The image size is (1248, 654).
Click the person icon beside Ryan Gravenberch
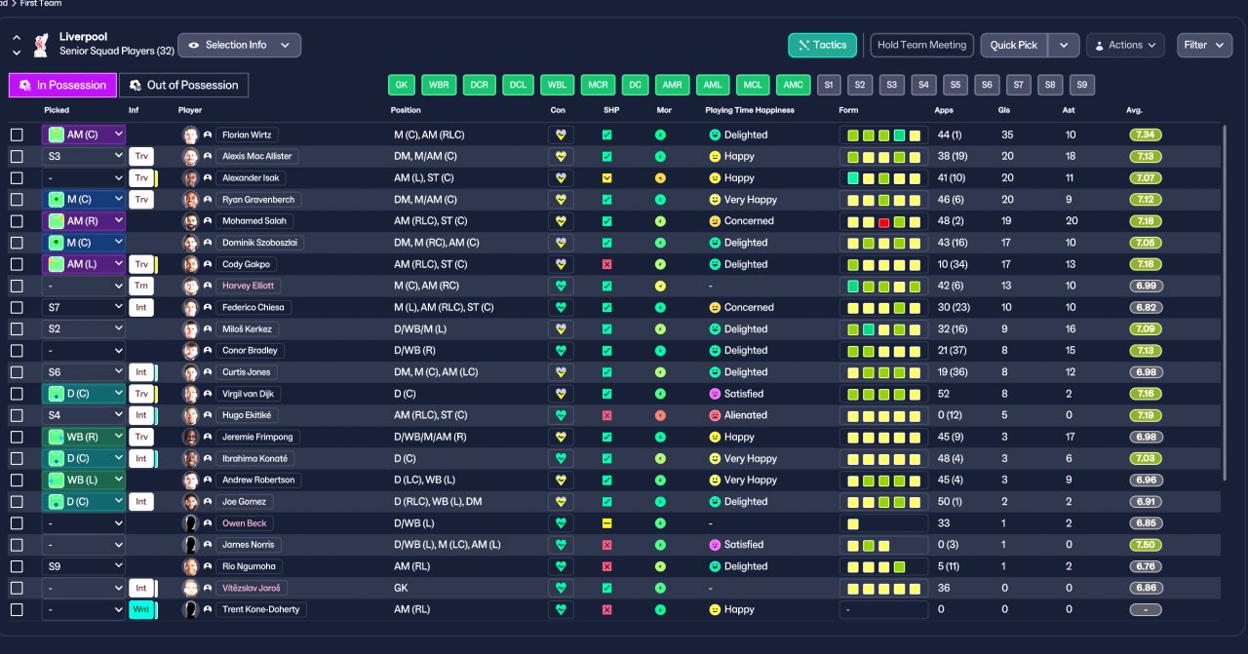(x=208, y=200)
